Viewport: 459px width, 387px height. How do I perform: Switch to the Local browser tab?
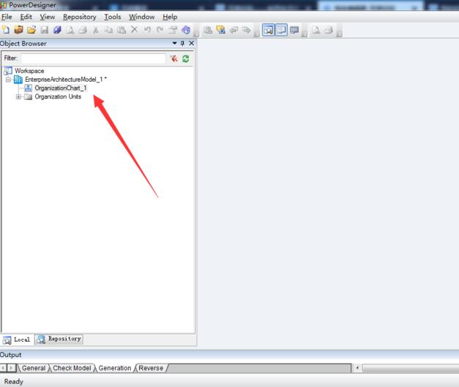(x=18, y=340)
